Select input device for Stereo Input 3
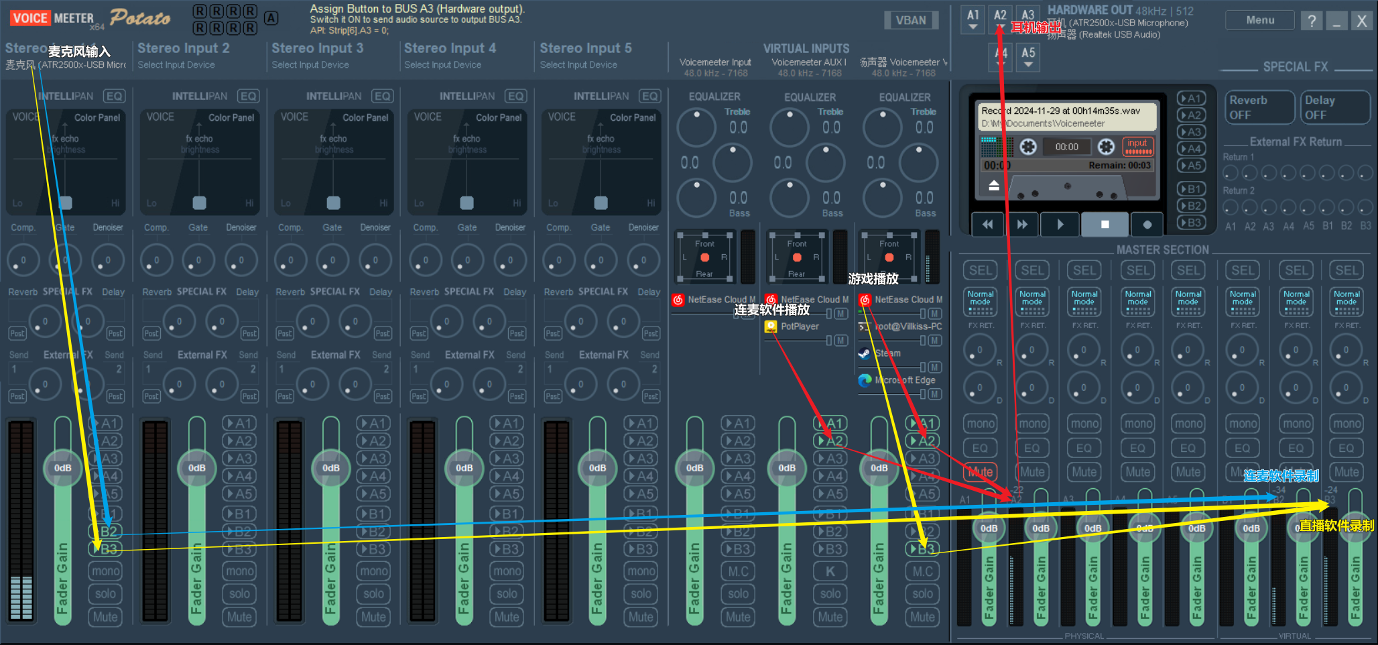Viewport: 1378px width, 645px height. 310,65
